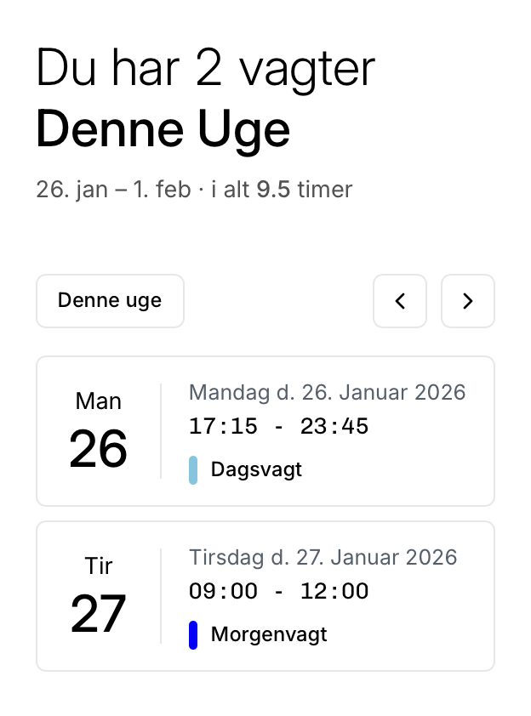
Task: Click the light blue Dagsvagt color marker
Action: [x=193, y=469]
